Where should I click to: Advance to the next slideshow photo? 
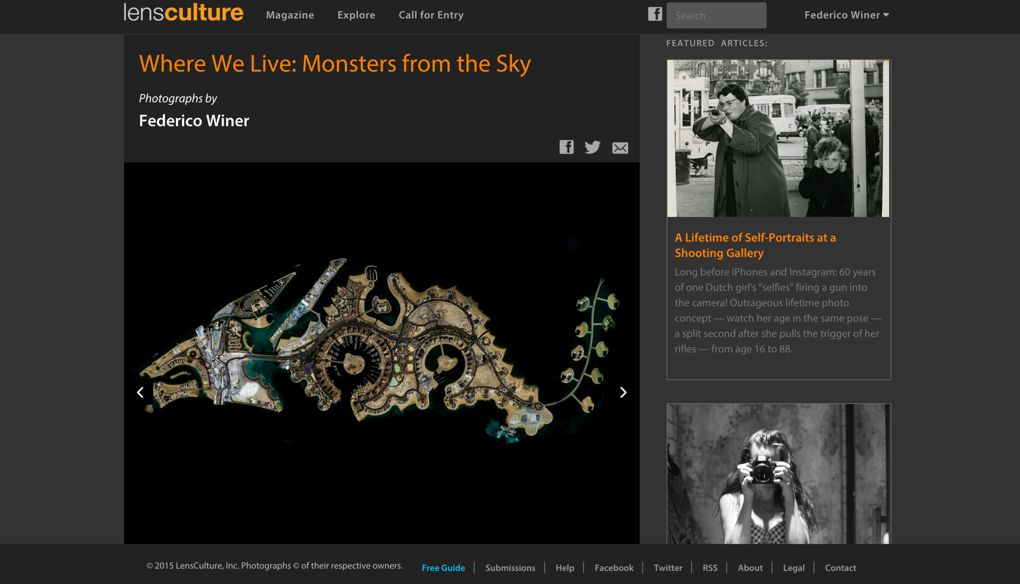point(623,392)
